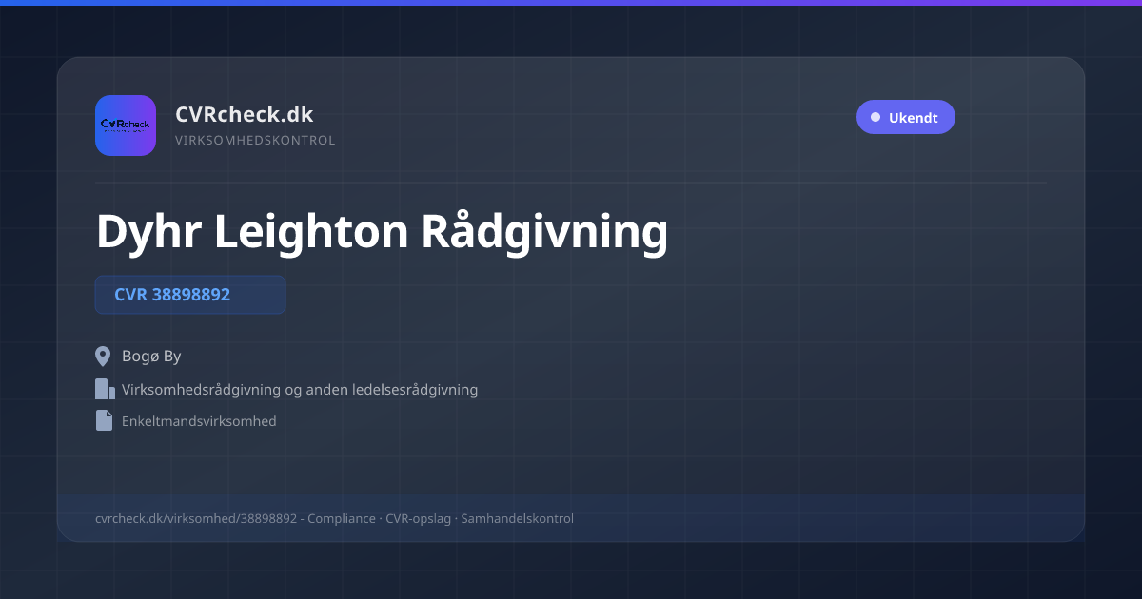Click the document icon beside Enkeltmandsvirksomhed
The image size is (1142, 599).
[104, 420]
